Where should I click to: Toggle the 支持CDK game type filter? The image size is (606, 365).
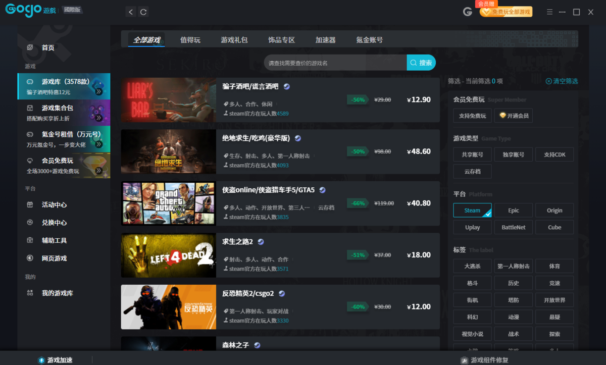554,154
